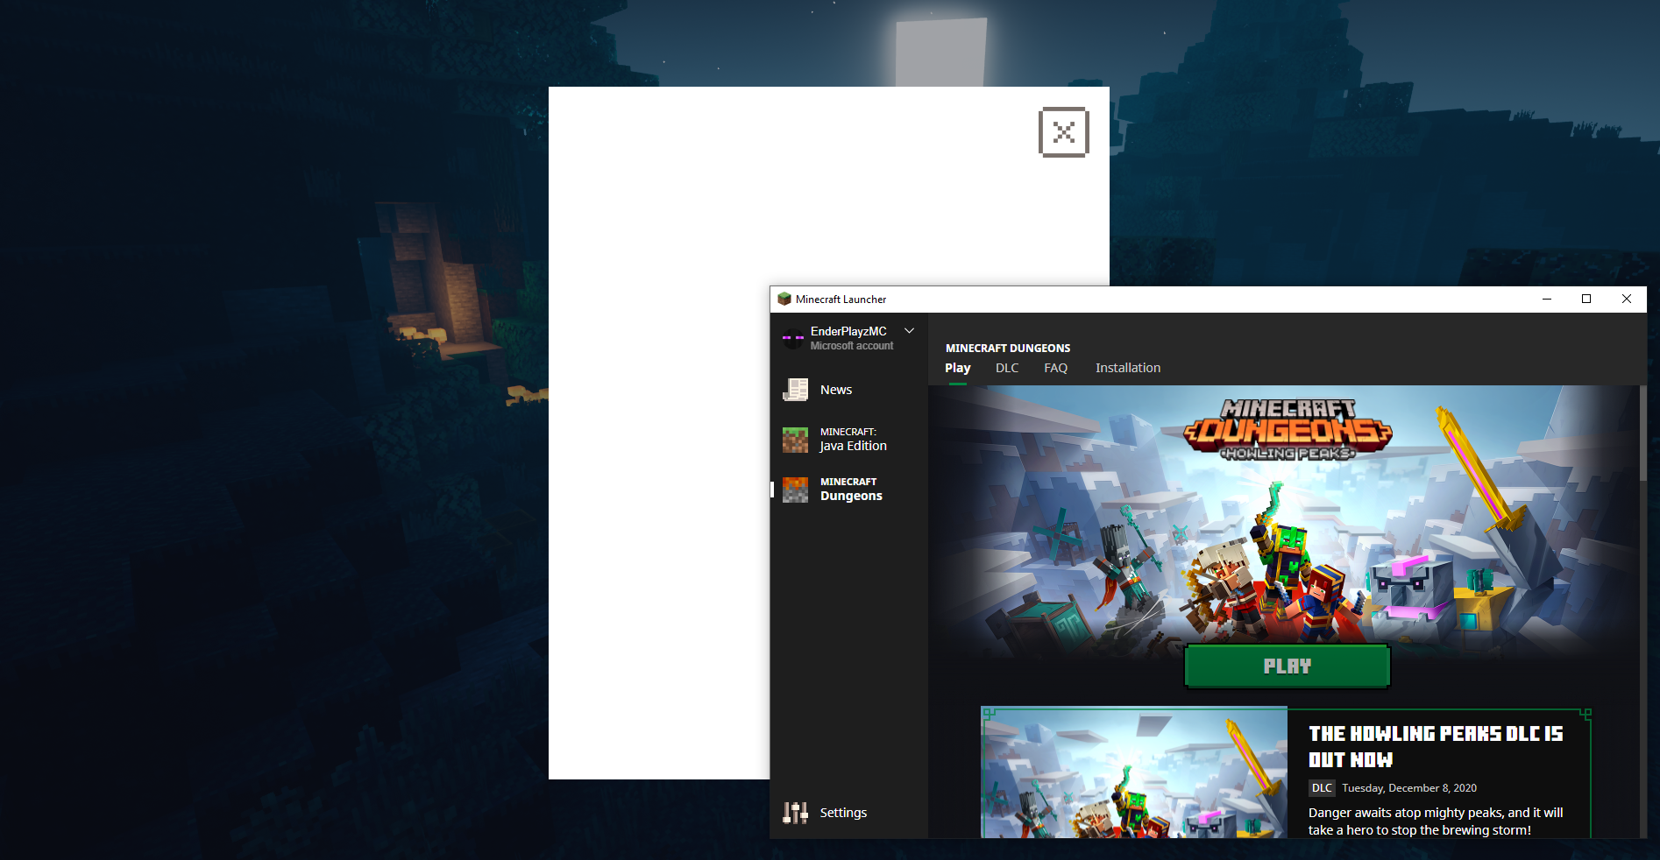Viewport: 1660px width, 860px height.
Task: Launch Dungeons with the green PLAY button
Action: coord(1287,666)
